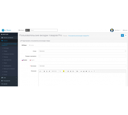Click the Пользовательские вкладки товаров Pro breadcrumb
The image size is (128, 115).
pos(79,36)
